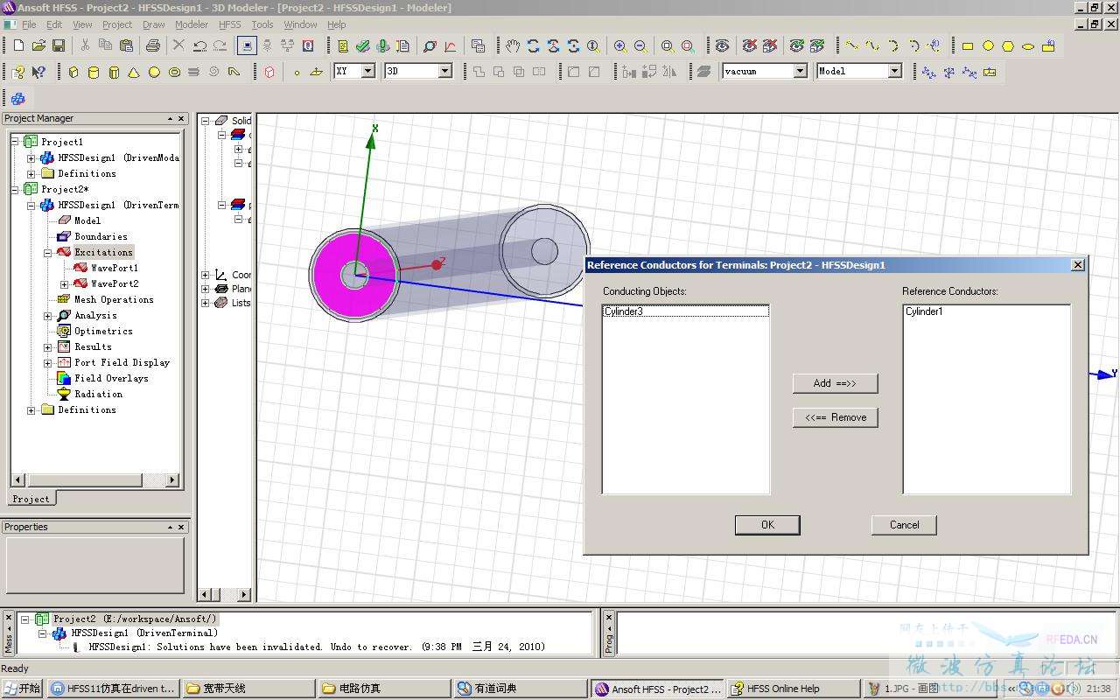Viewport: 1120px width, 700px height.
Task: Expand the Port Field Display node
Action: point(48,362)
